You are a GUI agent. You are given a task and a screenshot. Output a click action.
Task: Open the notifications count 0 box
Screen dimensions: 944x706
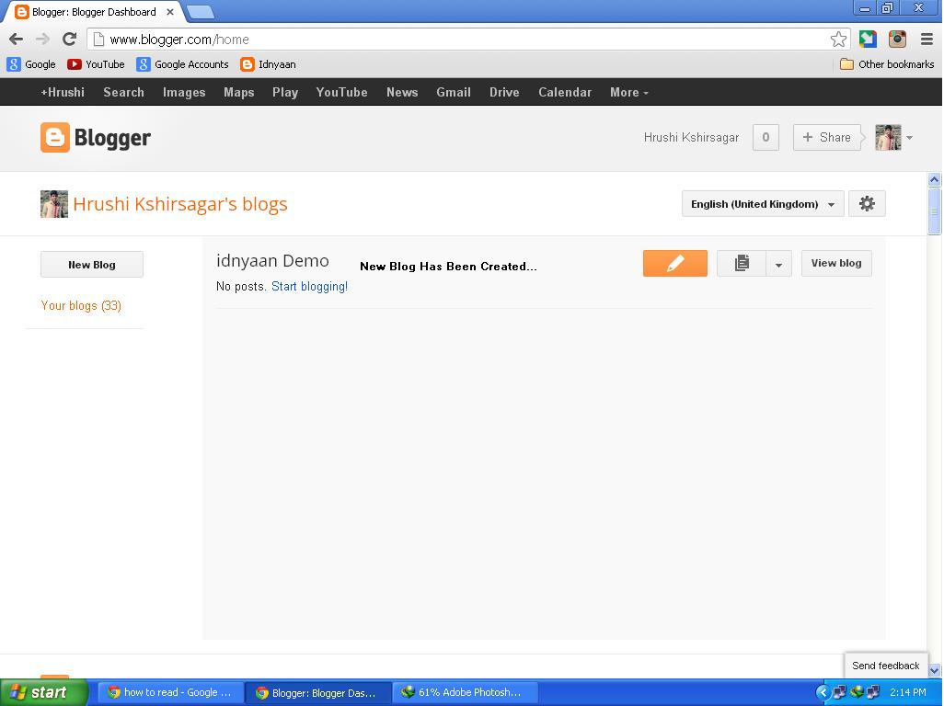tap(766, 138)
